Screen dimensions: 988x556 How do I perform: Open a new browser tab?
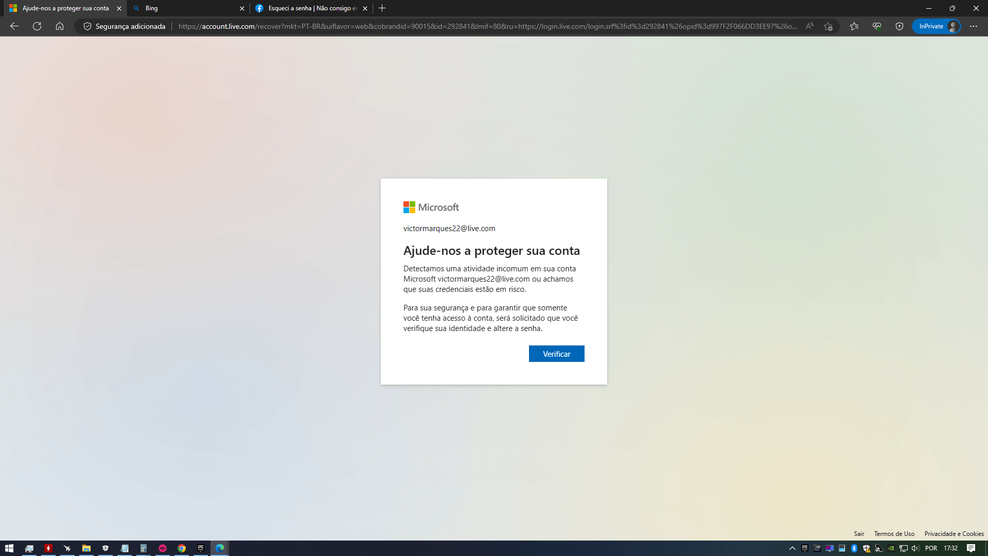pyautogui.click(x=382, y=8)
